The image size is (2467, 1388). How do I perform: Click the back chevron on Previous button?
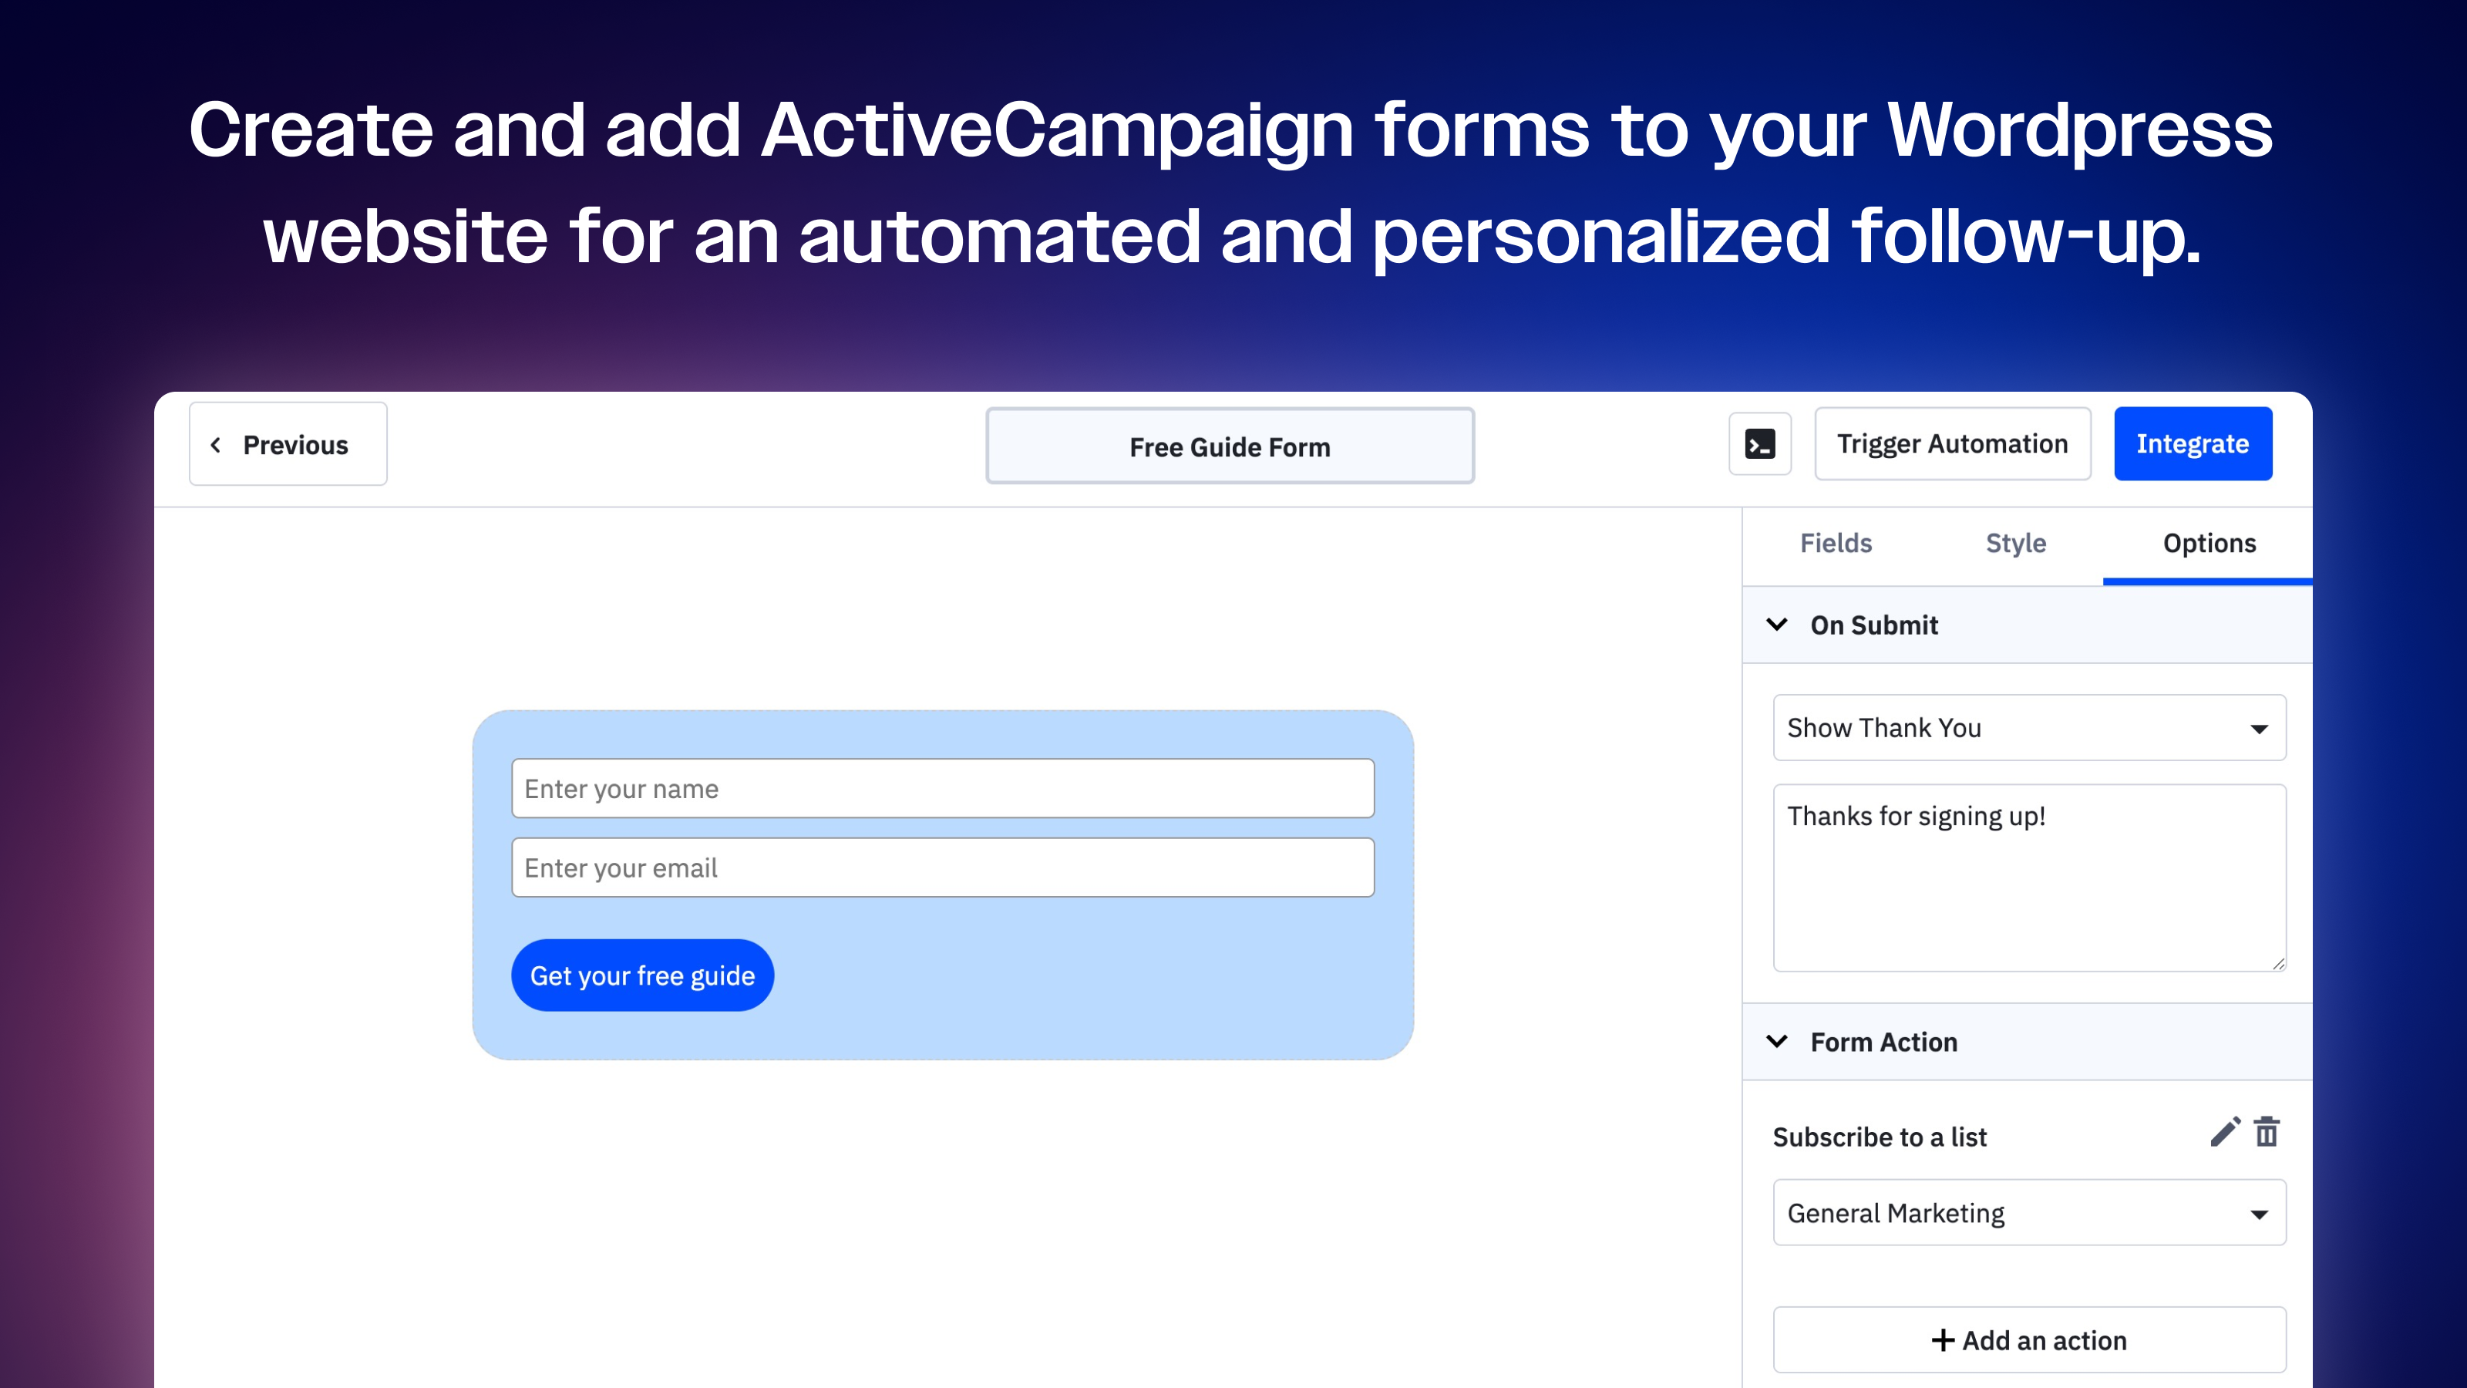pos(217,444)
